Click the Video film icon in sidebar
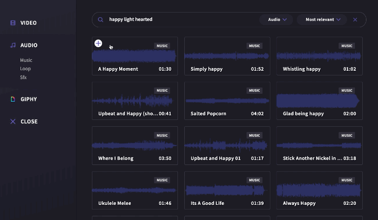Image resolution: width=378 pixels, height=220 pixels. pos(13,23)
